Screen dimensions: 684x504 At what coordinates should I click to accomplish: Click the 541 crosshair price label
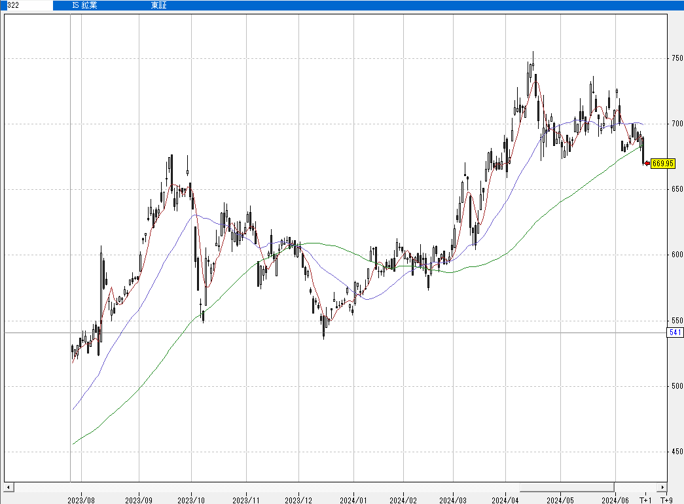click(x=675, y=333)
